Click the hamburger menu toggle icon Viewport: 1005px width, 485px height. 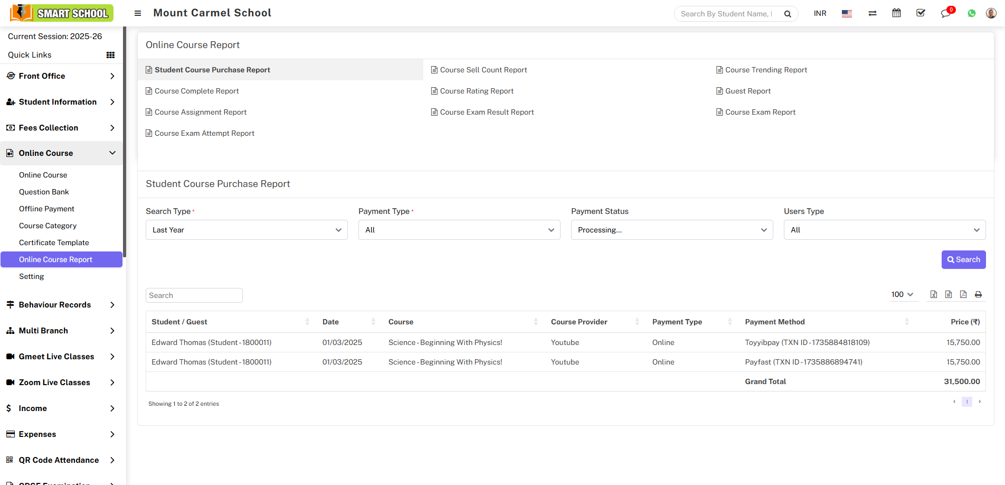(138, 13)
